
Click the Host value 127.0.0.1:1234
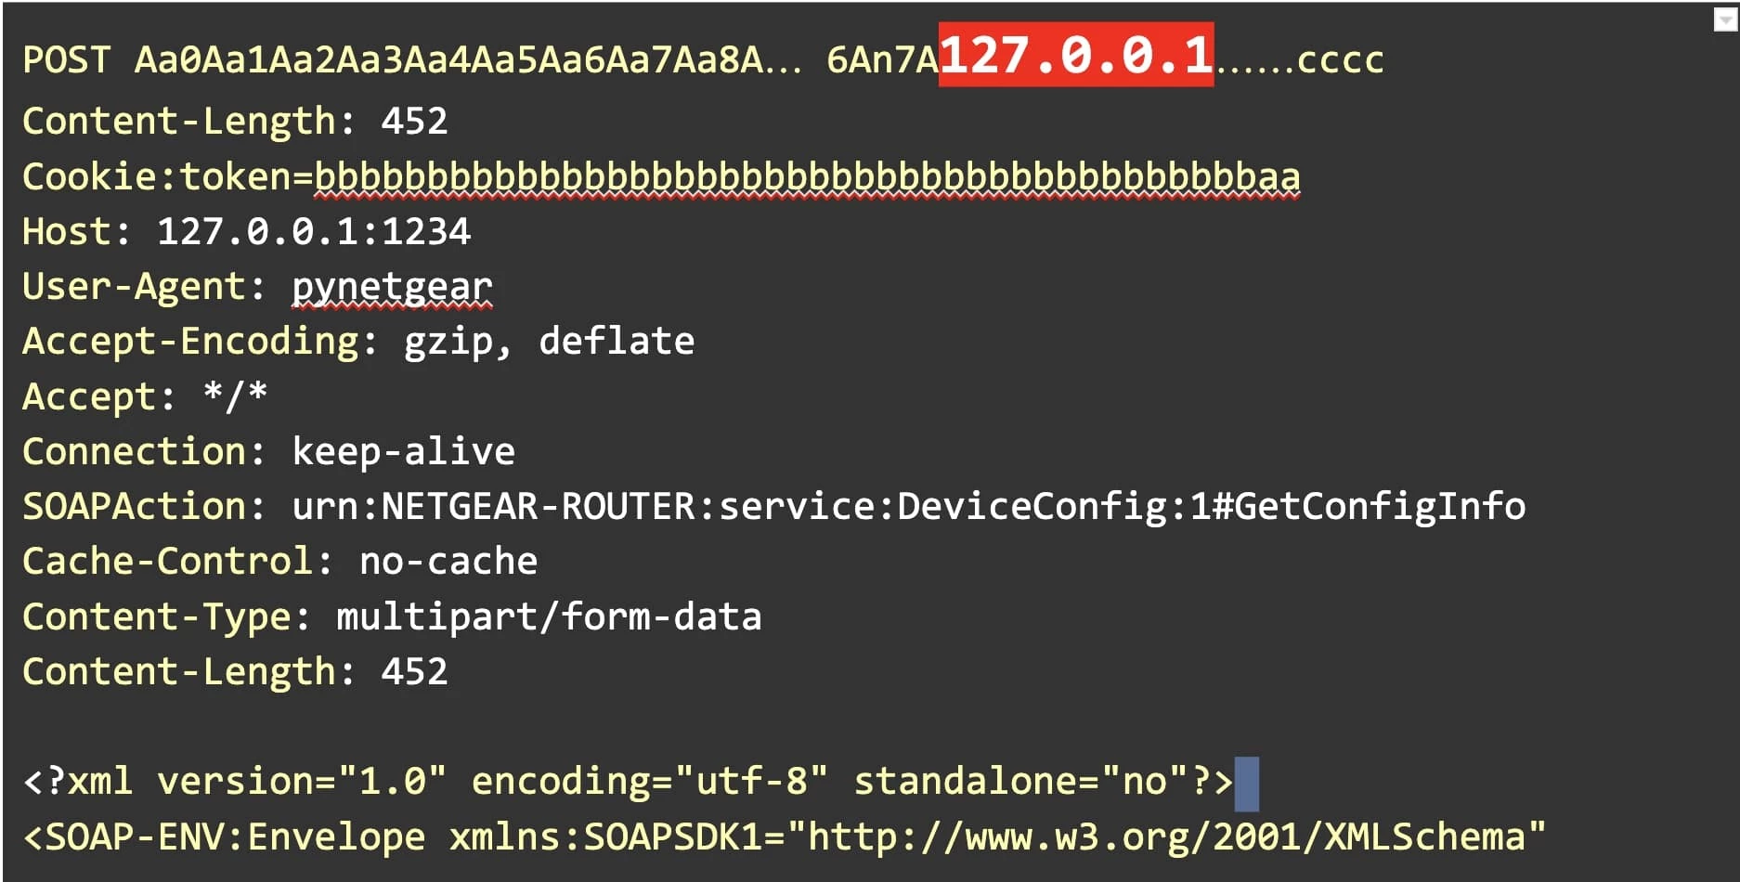(x=314, y=231)
